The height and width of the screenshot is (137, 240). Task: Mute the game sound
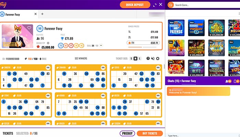pyautogui.click(x=153, y=59)
